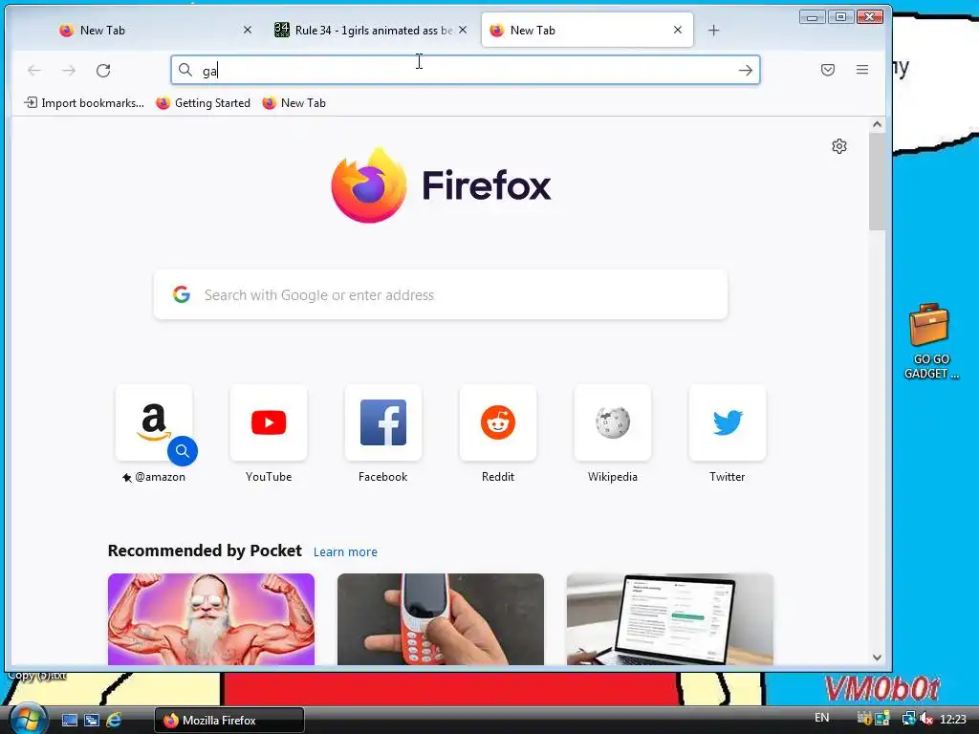
Task: Open the Getting Started bookmark
Action: tap(204, 103)
